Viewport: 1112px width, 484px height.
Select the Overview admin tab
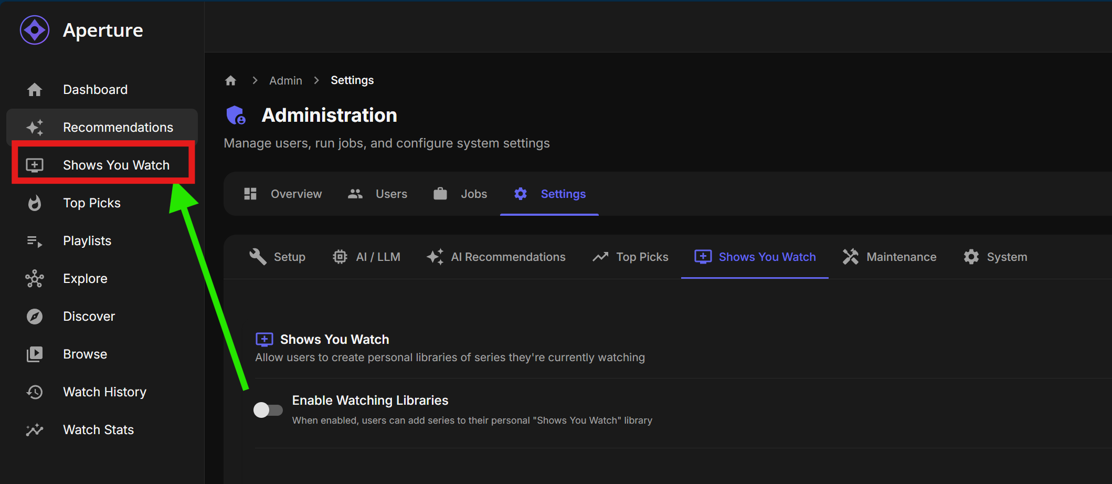click(x=283, y=194)
